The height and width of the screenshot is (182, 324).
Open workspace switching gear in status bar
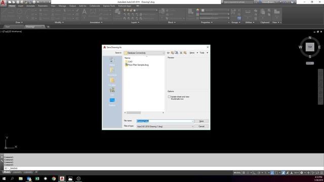point(302,173)
